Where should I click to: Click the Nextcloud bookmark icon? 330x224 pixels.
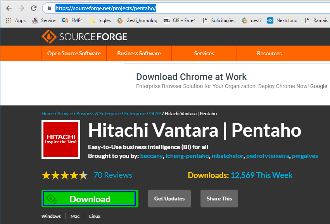270,20
